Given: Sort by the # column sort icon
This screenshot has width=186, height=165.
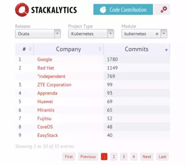Looking at the screenshot, I should [x=30, y=49].
